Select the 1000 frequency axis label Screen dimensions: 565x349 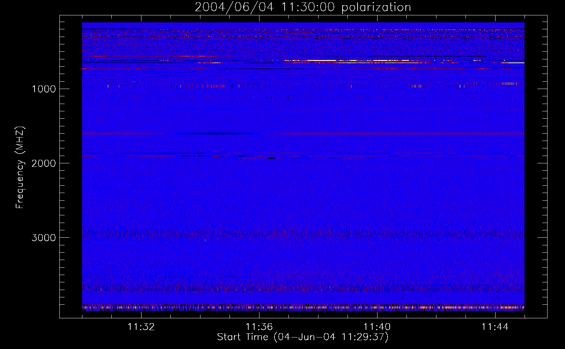tap(44, 89)
